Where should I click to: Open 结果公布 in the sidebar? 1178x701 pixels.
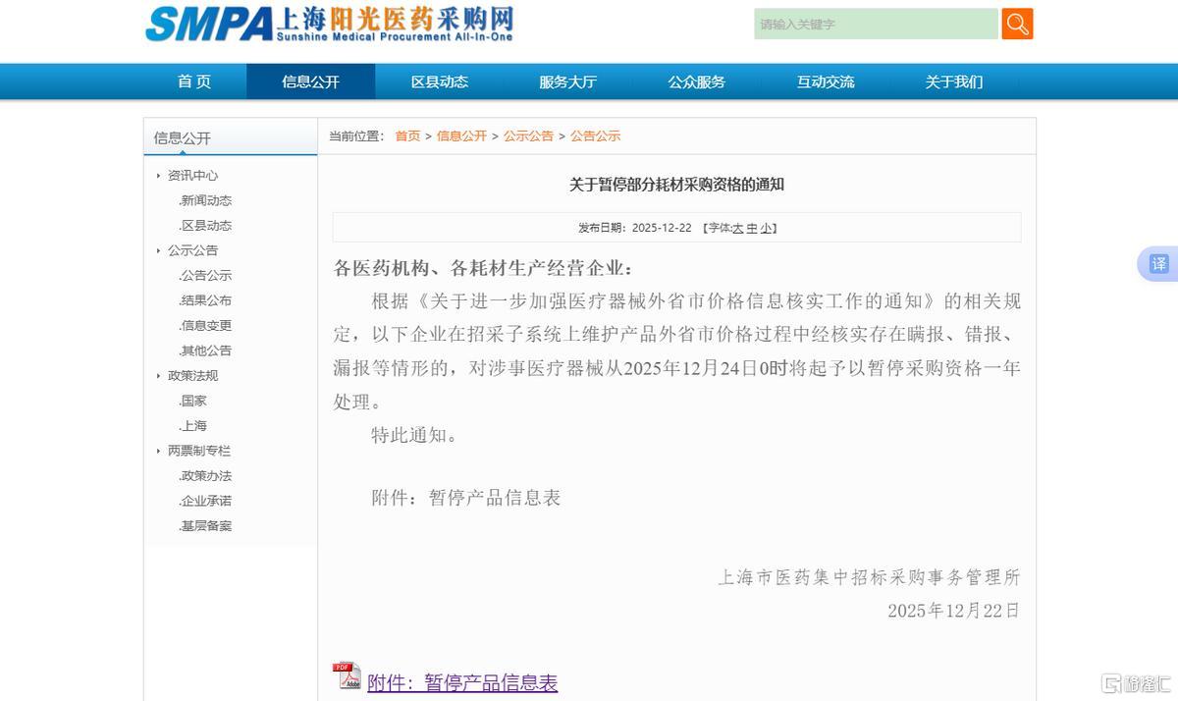(205, 300)
